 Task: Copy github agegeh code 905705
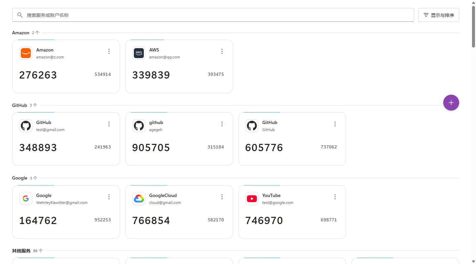coord(151,148)
